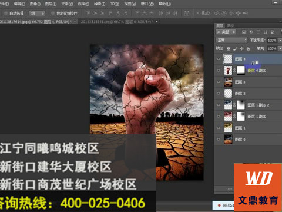Screen dimensions: 282x212
Task: Toggle the 自动选择 auto-select checkbox
Action: [6, 13]
